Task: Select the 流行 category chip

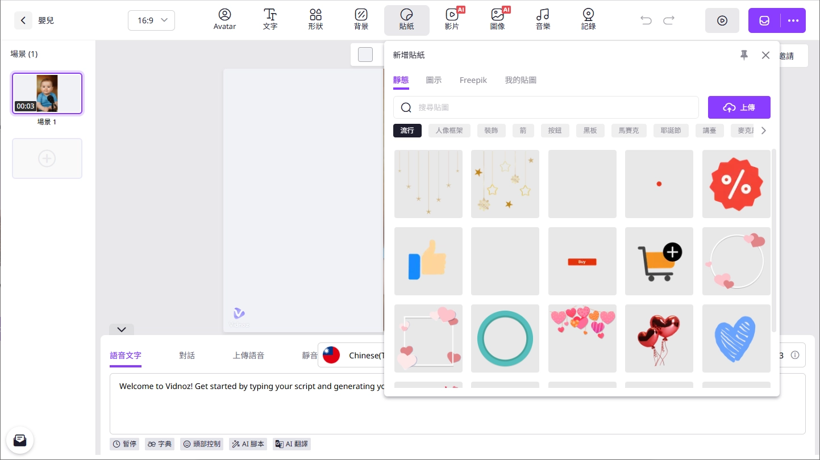Action: click(407, 131)
